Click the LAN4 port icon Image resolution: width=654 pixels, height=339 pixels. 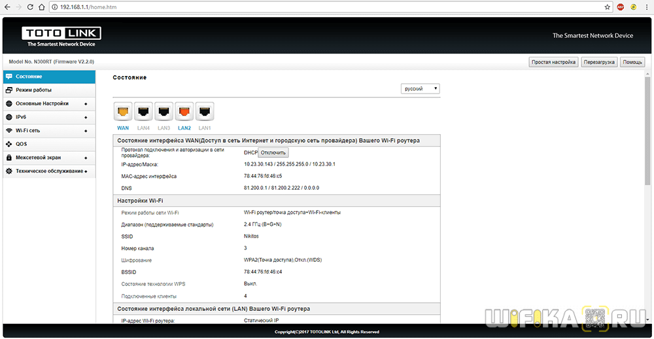(x=143, y=111)
